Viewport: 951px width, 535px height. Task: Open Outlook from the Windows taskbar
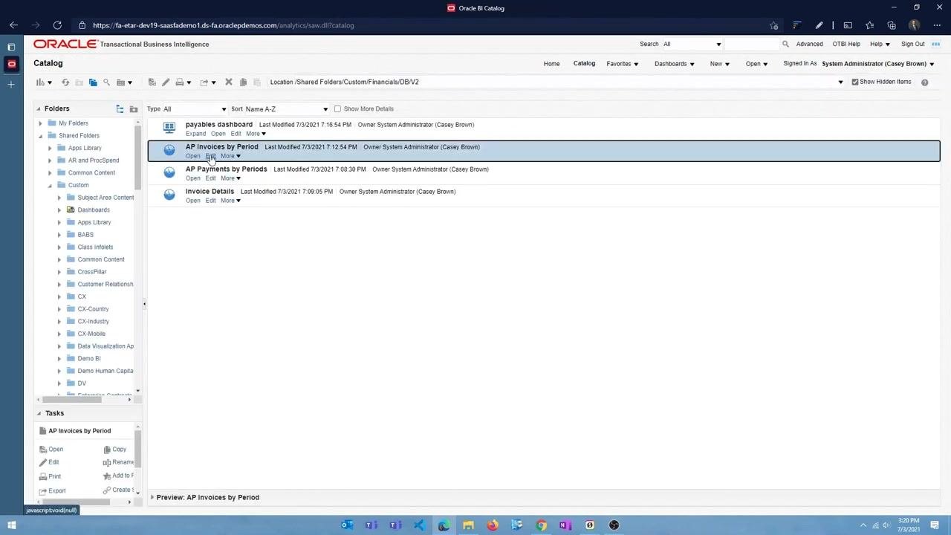pos(346,525)
